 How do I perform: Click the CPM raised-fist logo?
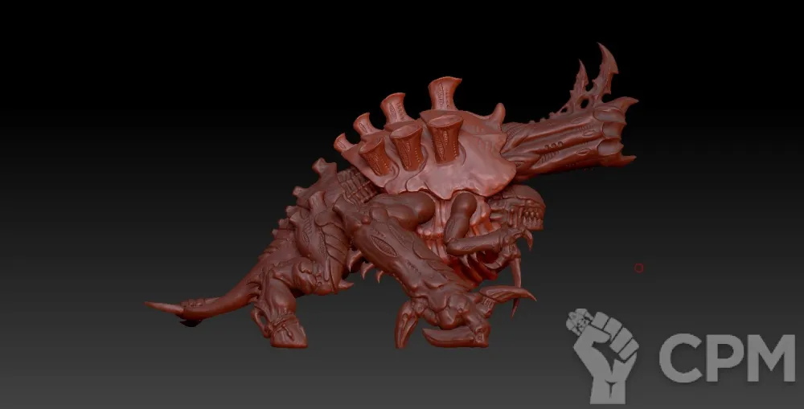606,352
